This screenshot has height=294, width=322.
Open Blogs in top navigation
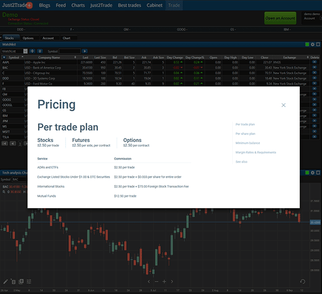click(x=44, y=5)
